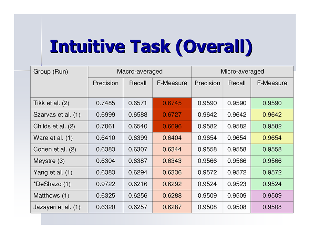Screen dimensions: 310x239
Task: Click the yellow F-Measure cell 0.9654
Action: point(272,138)
